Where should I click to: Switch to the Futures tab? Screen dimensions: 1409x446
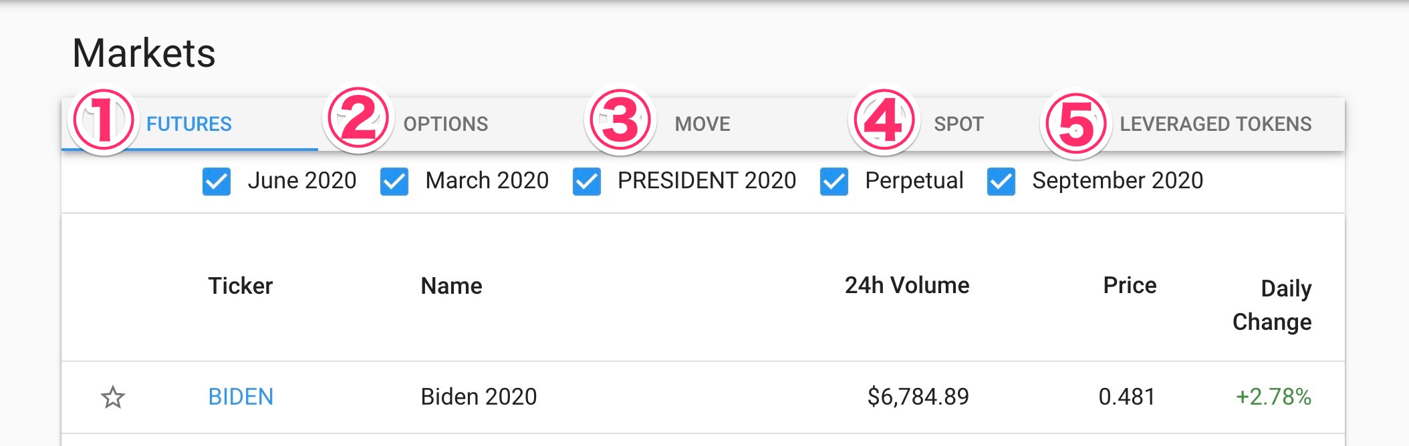pyautogui.click(x=189, y=124)
